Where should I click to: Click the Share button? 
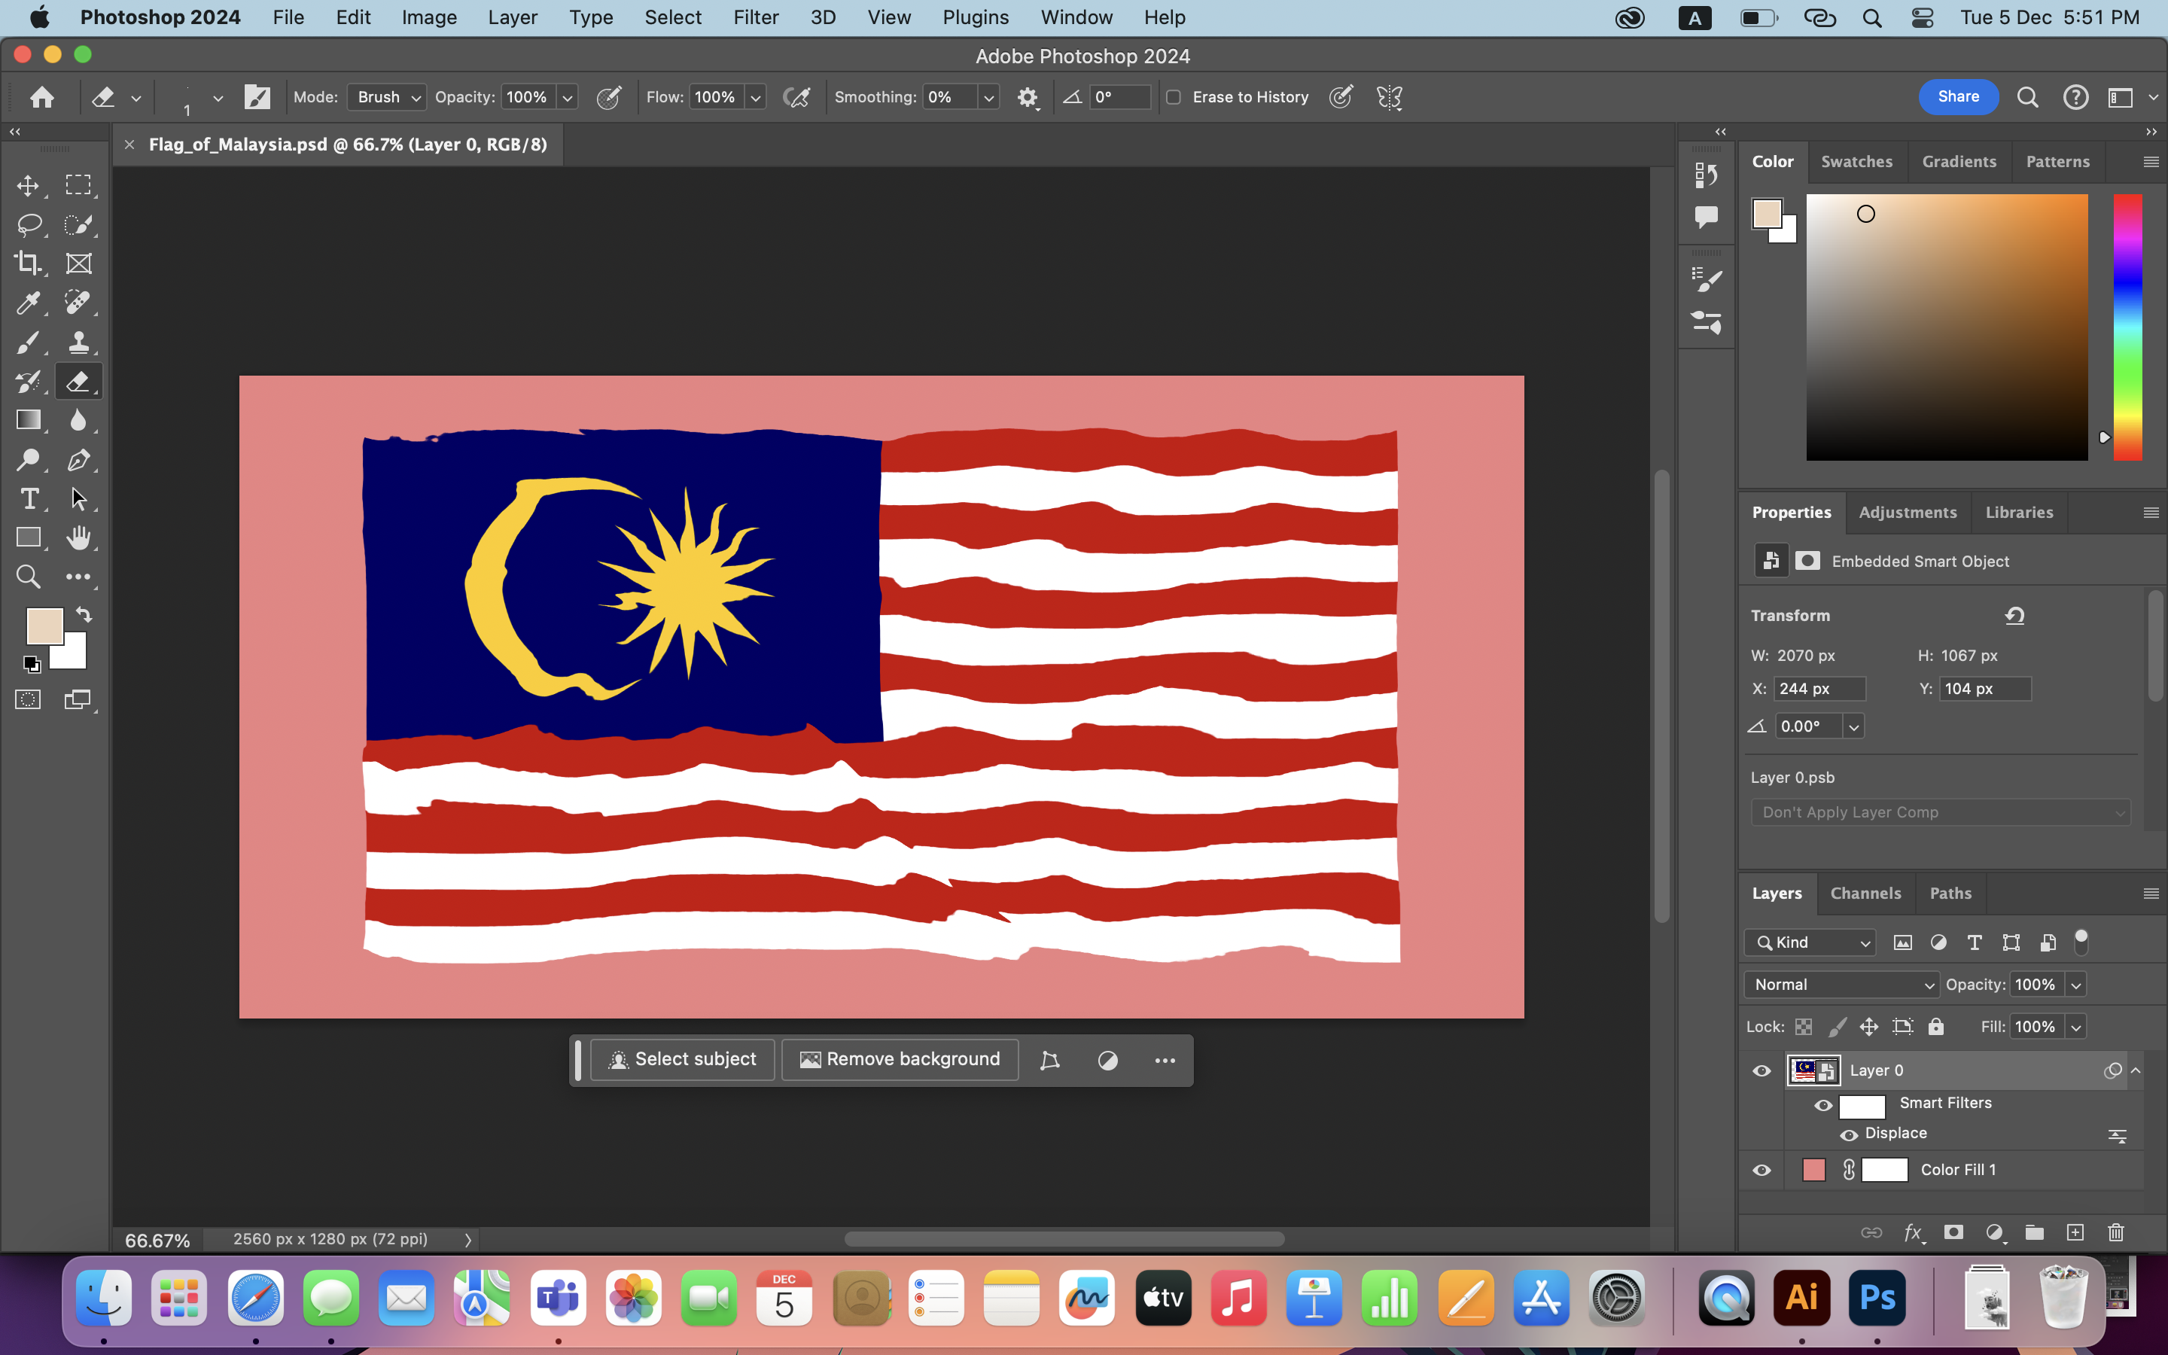pos(1957,97)
